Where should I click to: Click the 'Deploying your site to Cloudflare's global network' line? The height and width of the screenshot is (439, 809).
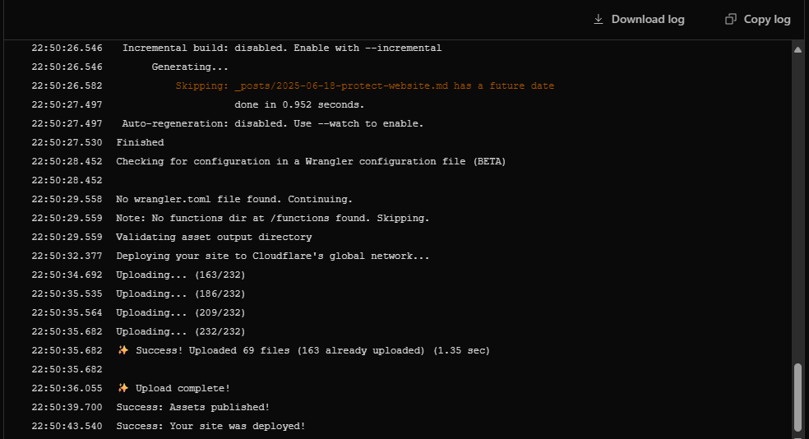pyautogui.click(x=272, y=256)
